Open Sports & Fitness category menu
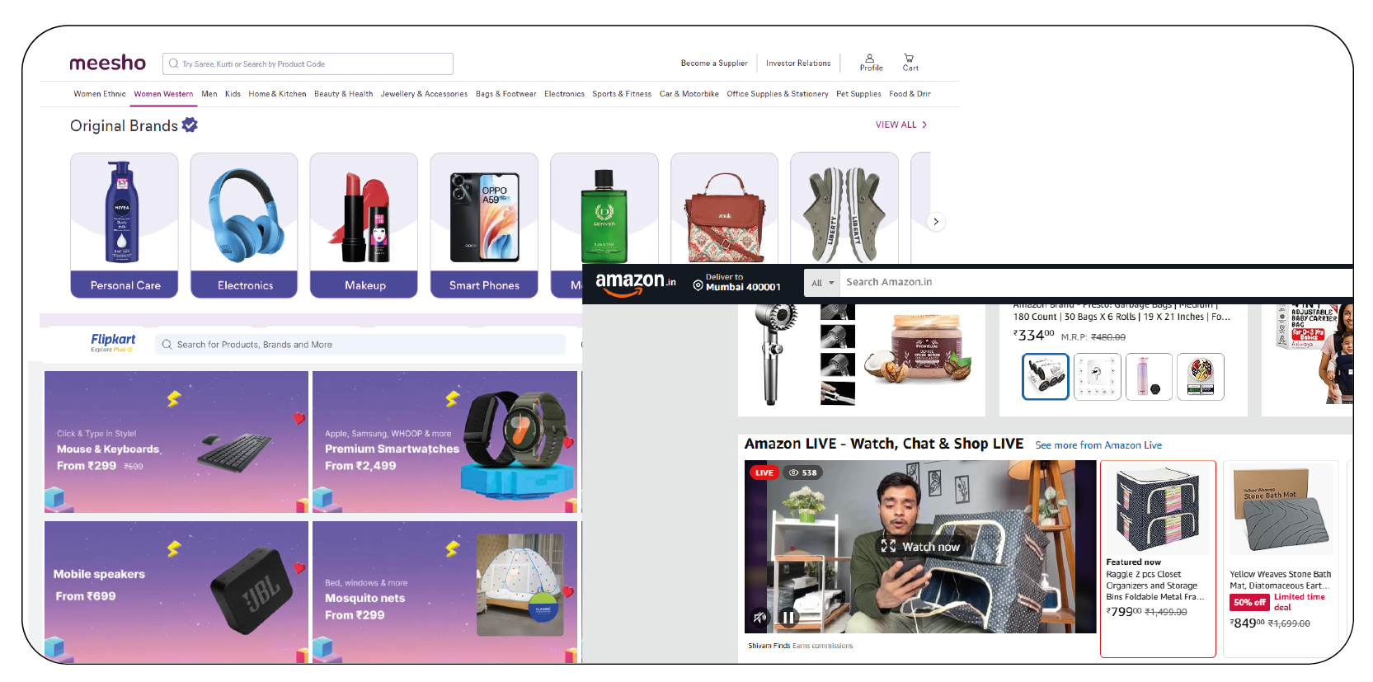 point(622,94)
